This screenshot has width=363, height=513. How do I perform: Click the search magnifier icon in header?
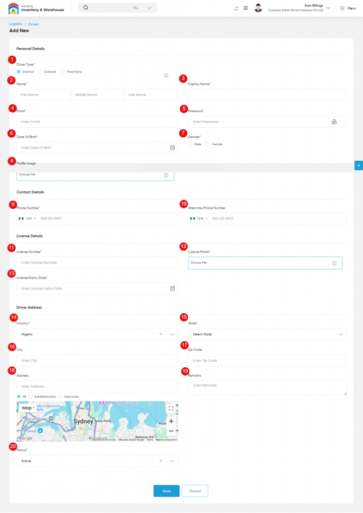(x=86, y=8)
